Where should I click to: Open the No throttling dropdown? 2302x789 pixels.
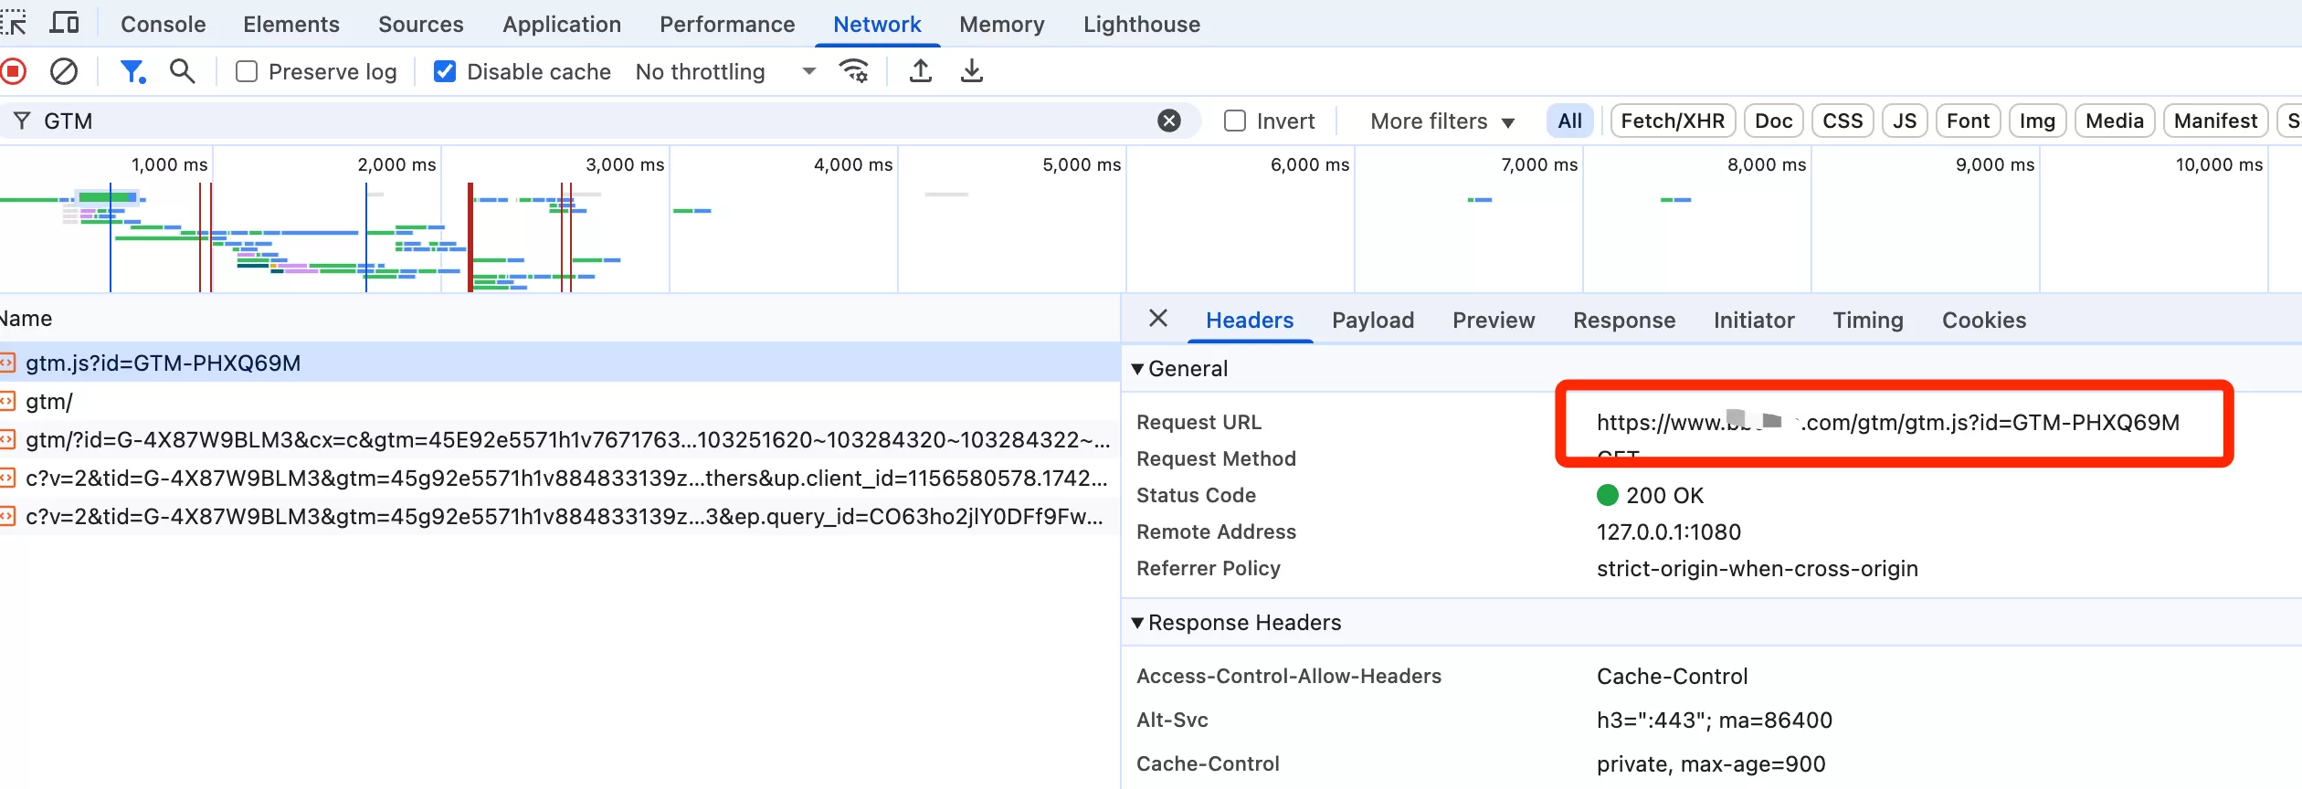click(725, 71)
